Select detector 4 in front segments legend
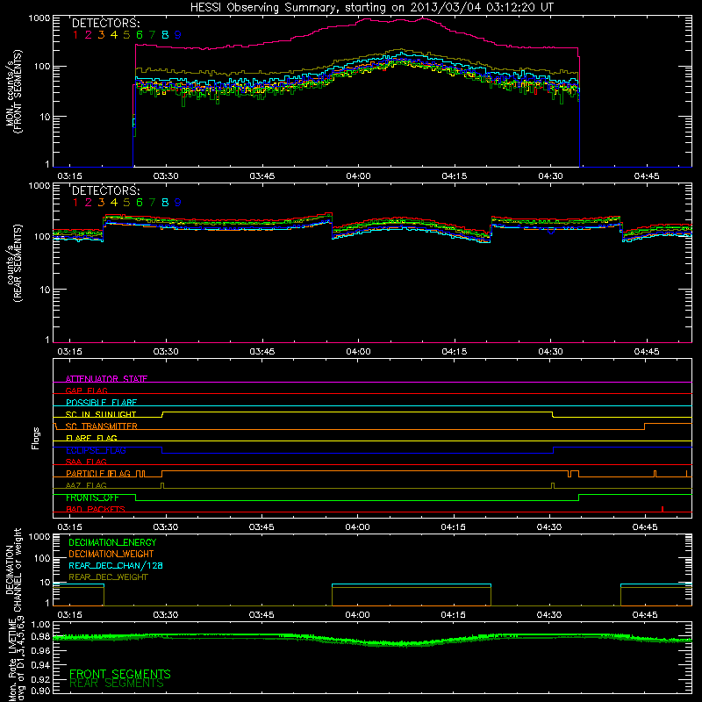The width and height of the screenshot is (702, 702). [x=114, y=35]
